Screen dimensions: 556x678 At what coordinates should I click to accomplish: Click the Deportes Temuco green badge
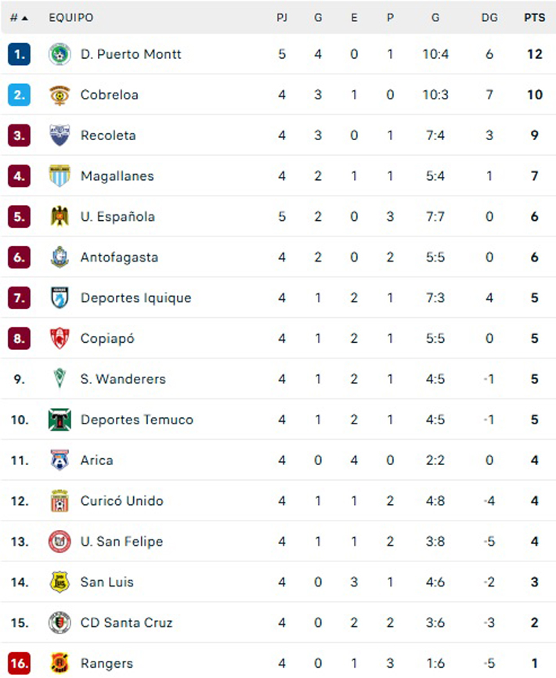(x=60, y=420)
